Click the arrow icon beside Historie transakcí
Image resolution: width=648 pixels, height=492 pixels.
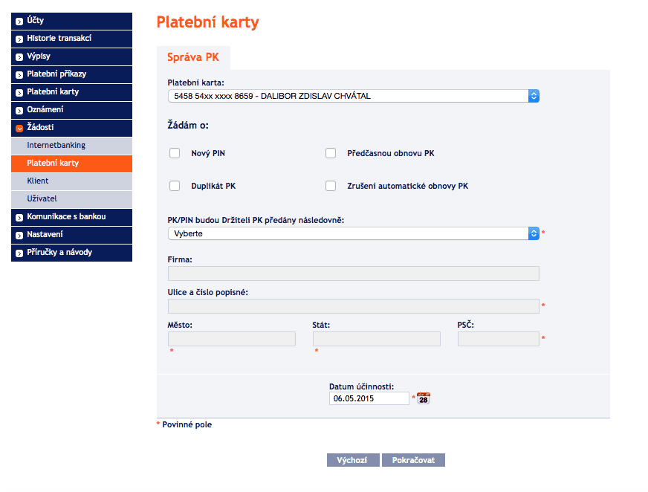[19, 39]
